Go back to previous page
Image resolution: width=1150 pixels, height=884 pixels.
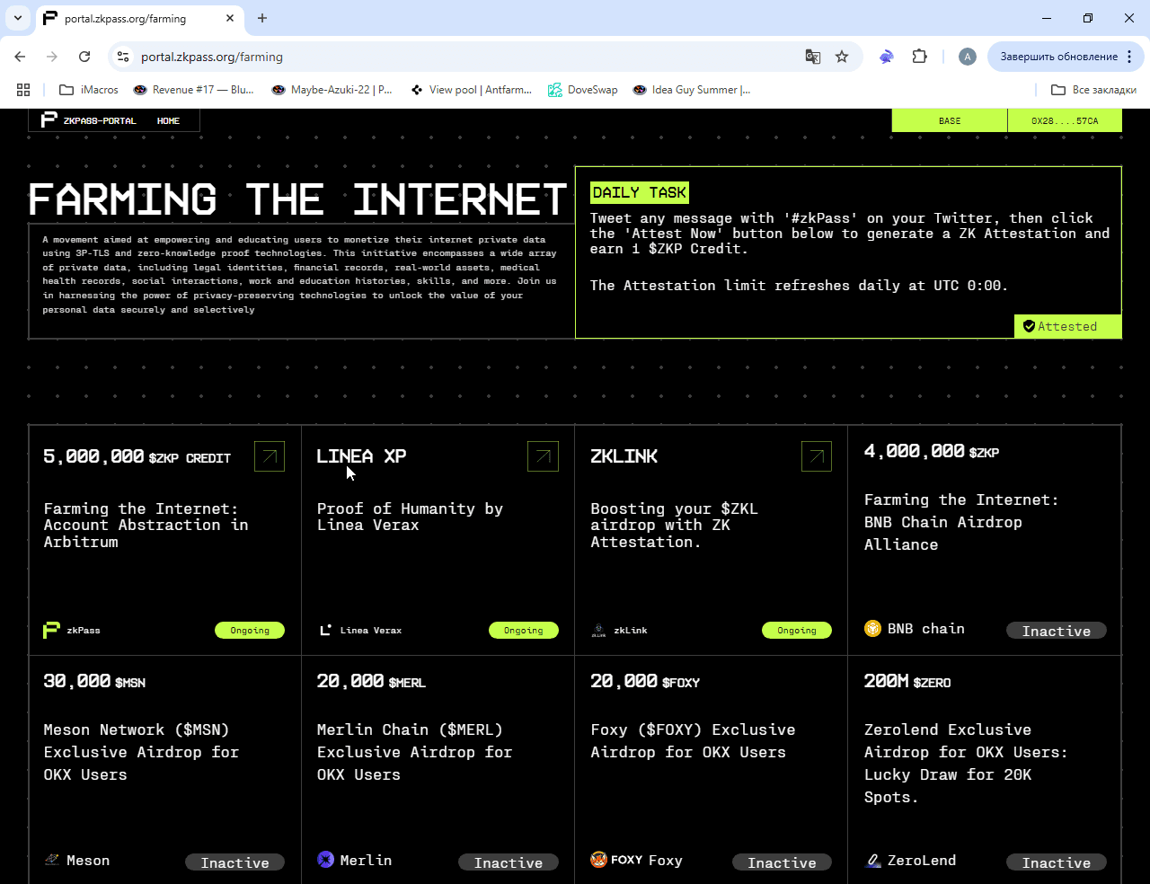[x=20, y=57]
